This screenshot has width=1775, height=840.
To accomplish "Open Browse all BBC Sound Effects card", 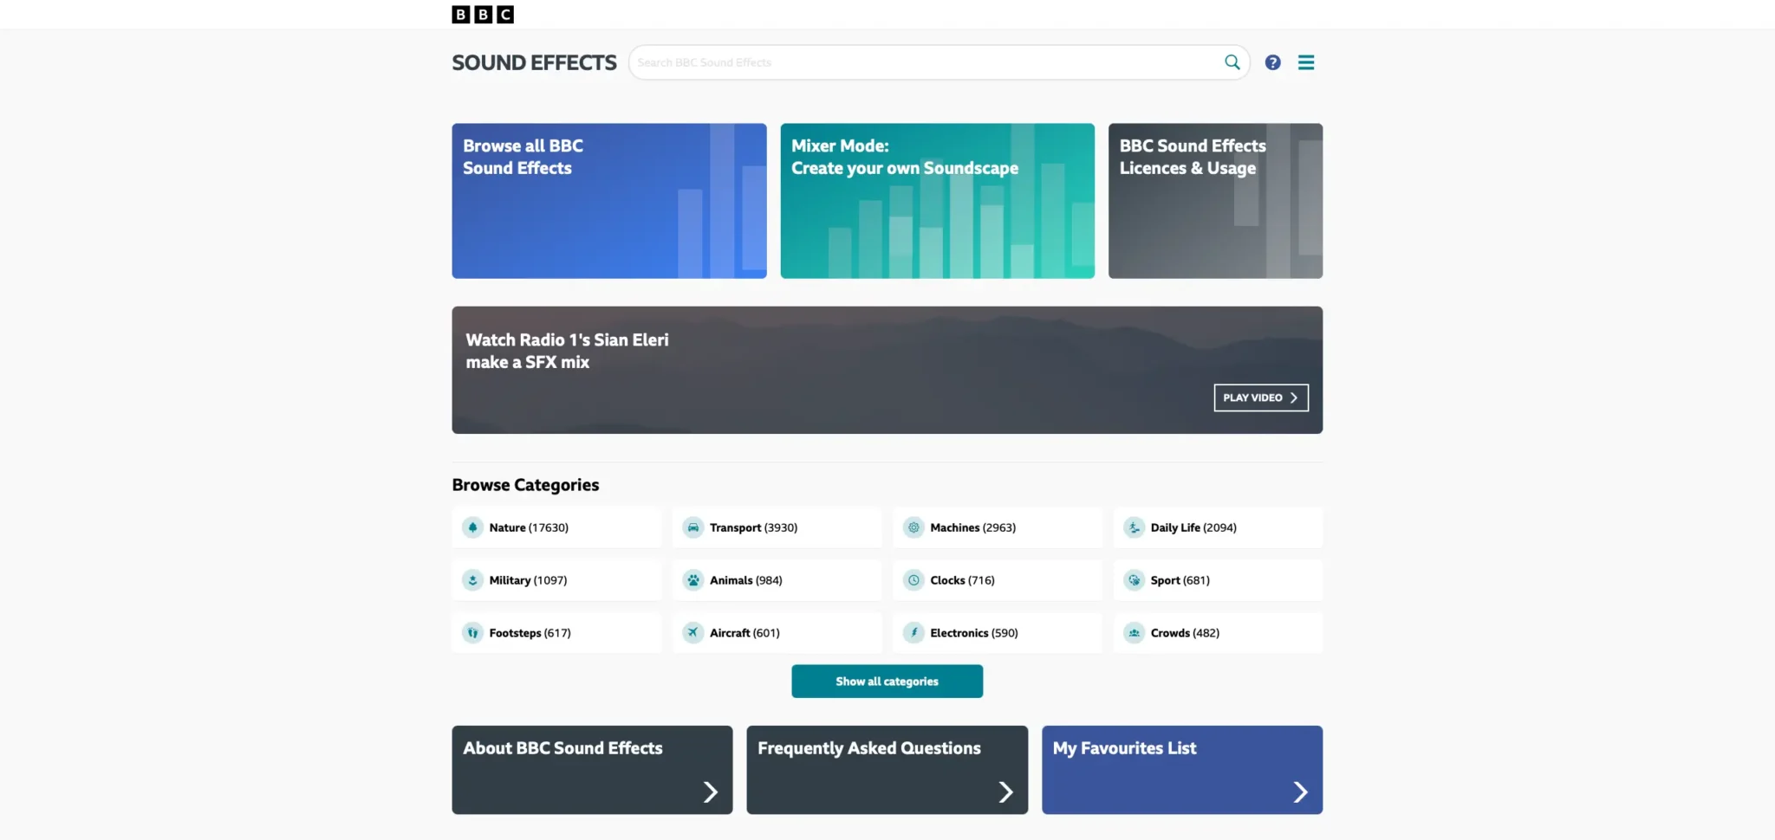I will click(609, 201).
